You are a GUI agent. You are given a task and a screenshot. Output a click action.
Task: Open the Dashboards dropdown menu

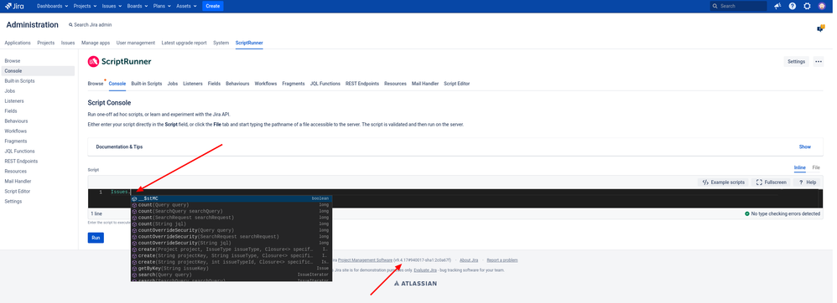(x=52, y=6)
